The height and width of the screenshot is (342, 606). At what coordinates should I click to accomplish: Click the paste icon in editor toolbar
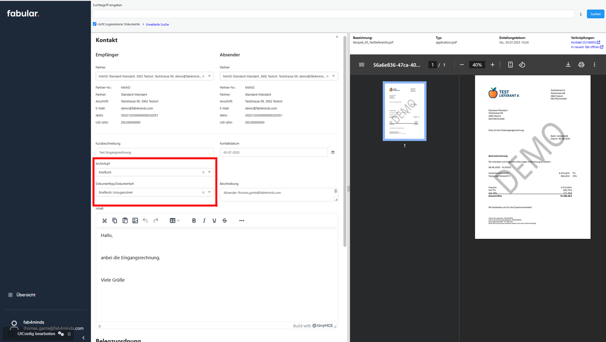pos(125,221)
